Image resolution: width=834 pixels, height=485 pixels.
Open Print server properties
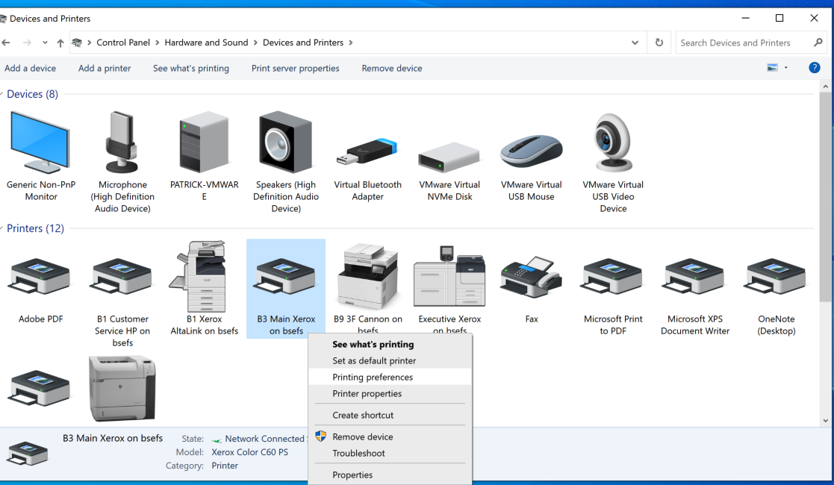(295, 68)
